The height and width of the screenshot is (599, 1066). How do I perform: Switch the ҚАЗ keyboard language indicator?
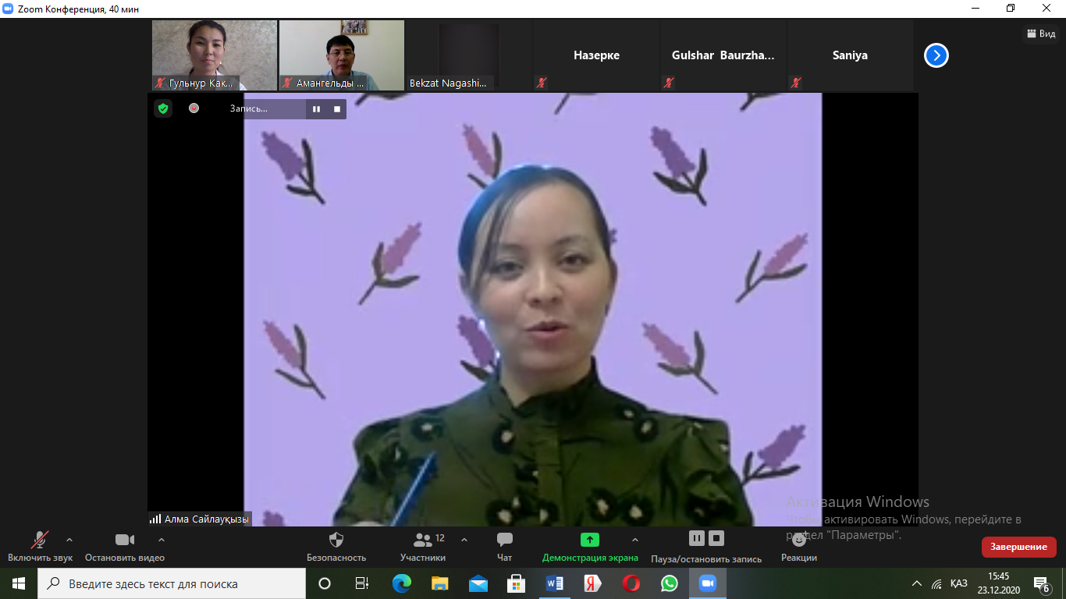click(959, 583)
